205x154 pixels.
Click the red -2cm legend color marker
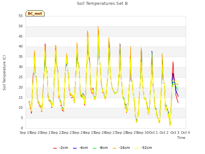click(55, 148)
